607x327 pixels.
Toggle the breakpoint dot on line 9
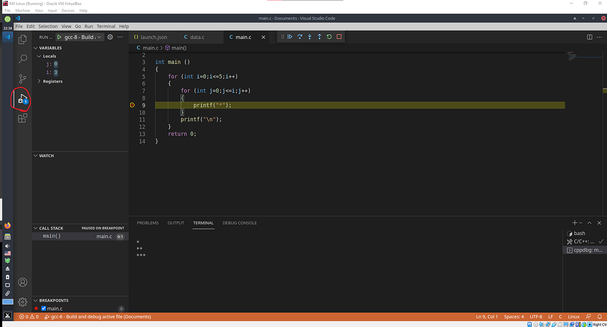coord(133,105)
